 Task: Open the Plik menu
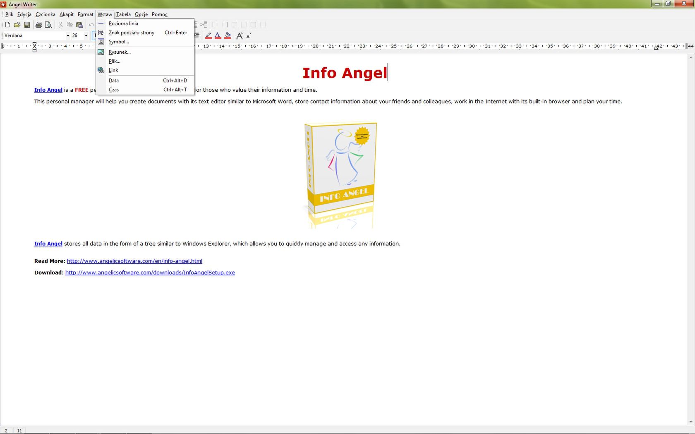click(x=9, y=14)
